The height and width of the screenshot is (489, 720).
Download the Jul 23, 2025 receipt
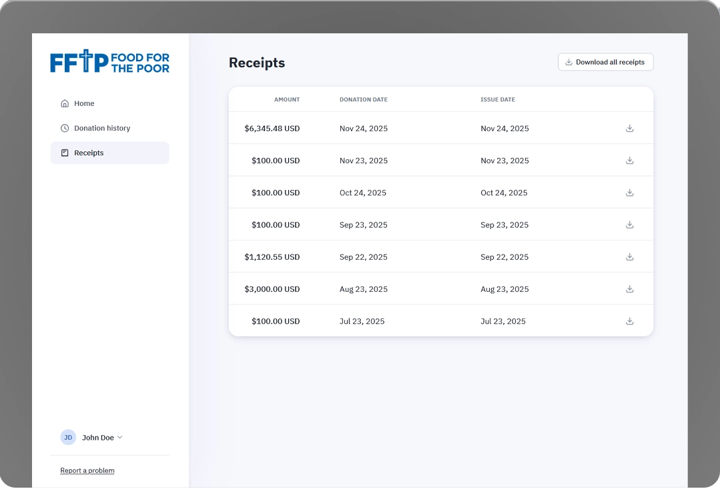pos(629,321)
